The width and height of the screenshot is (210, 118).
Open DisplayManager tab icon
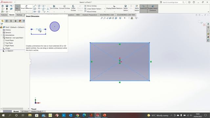coord(20,21)
